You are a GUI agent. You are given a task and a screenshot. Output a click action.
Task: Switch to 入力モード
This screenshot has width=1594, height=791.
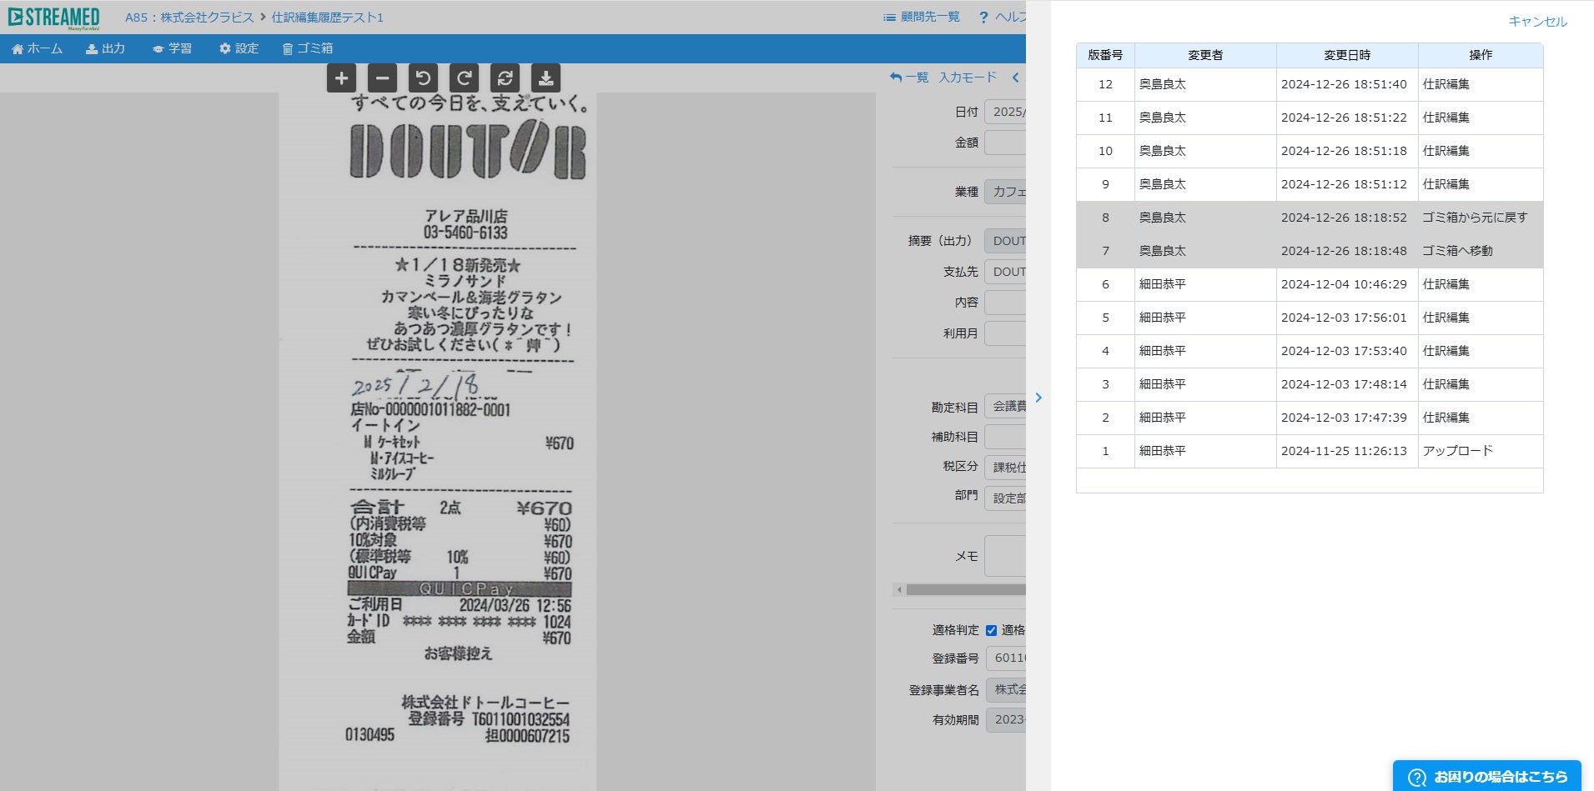tap(968, 78)
